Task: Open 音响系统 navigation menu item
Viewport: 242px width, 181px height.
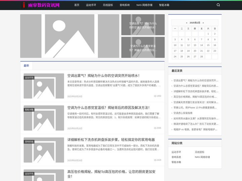Action: [125, 5]
